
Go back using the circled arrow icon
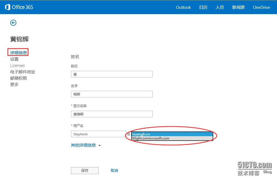pos(13,23)
